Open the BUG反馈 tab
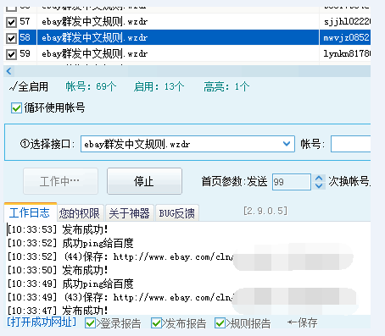The height and width of the screenshot is (336, 385). (x=177, y=213)
